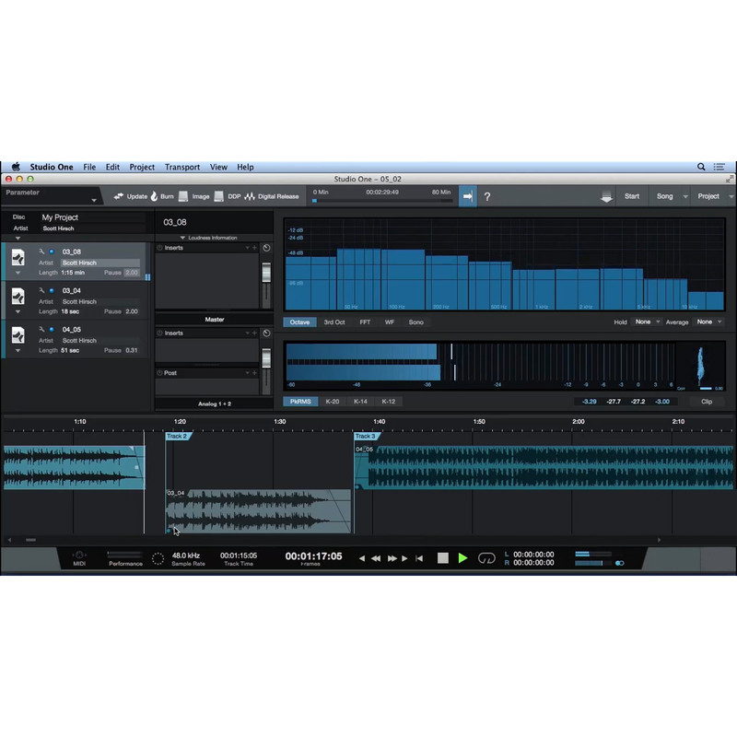Click the Image export icon
Screen dimensions: 737x737
[x=184, y=196]
